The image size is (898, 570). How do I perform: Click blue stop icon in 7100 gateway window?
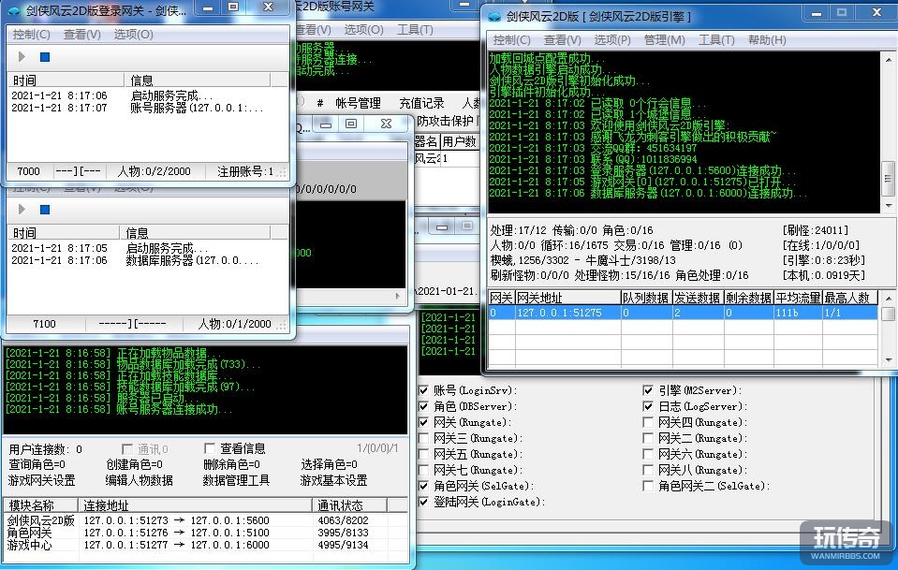(x=45, y=210)
